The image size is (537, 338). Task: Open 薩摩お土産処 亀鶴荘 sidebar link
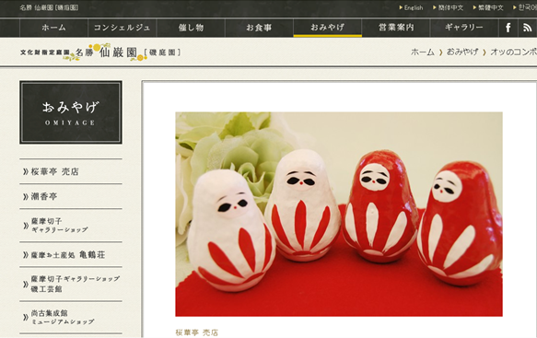[x=71, y=254]
